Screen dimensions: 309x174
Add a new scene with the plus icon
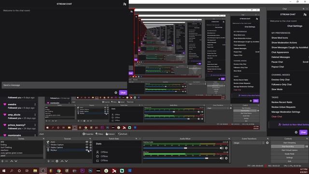click(x=2, y=161)
